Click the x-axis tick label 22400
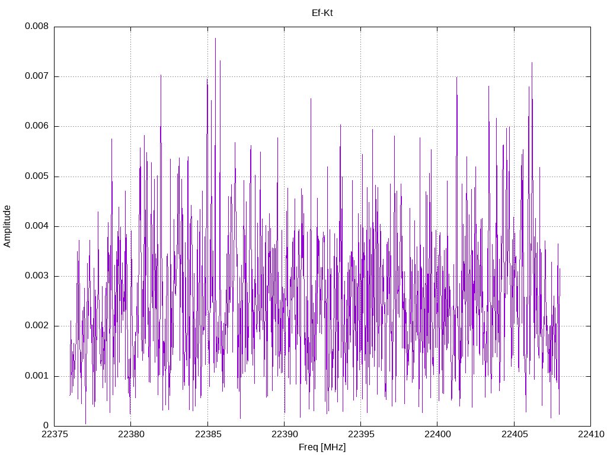 (x=437, y=434)
